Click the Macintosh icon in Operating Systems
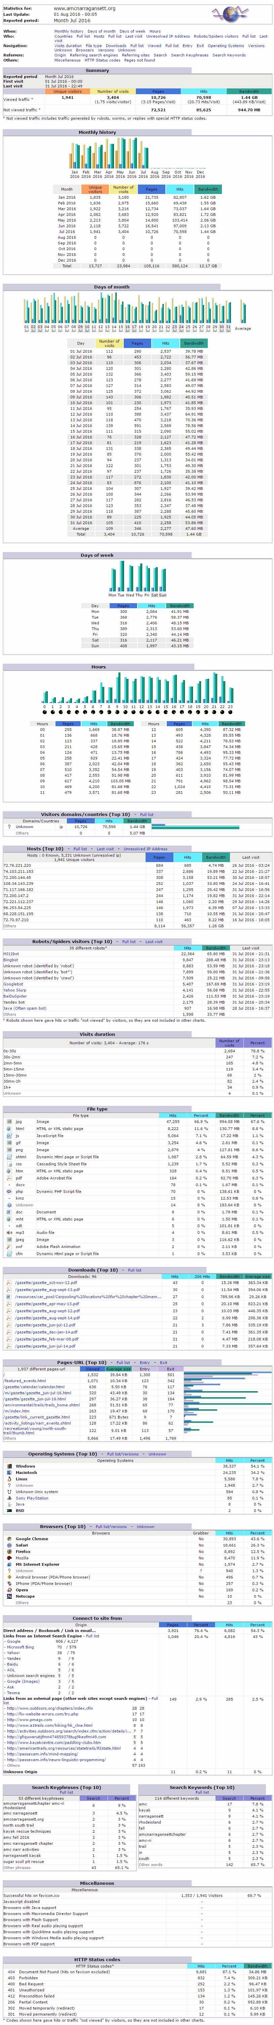This screenshot has height=2025, width=274. tap(9, 1472)
